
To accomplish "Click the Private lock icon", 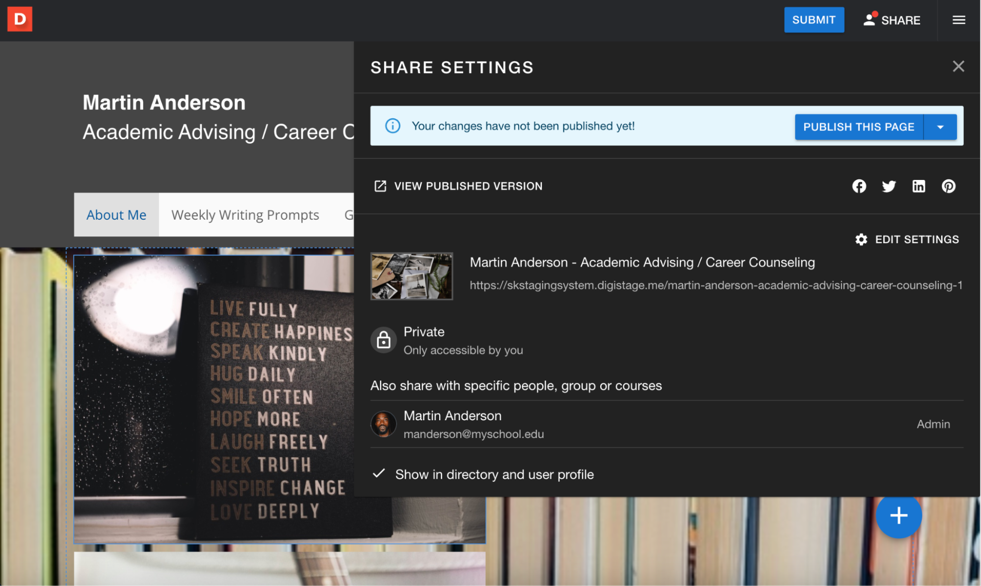I will (x=384, y=340).
